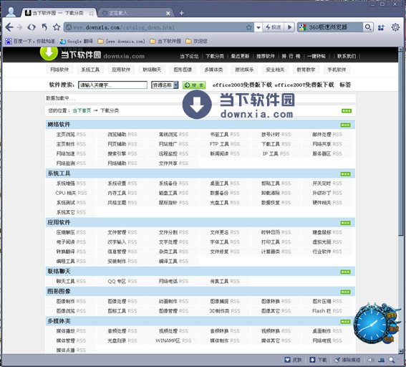
Task: Open the 欢迎您 bookmark folder
Action: coord(197,41)
